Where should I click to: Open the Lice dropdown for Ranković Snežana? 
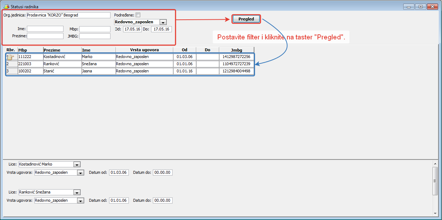pyautogui.click(x=77, y=192)
